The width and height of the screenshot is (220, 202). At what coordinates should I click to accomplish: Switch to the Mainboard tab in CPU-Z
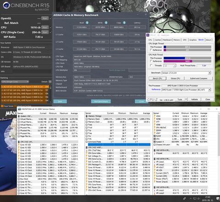(x=167, y=40)
